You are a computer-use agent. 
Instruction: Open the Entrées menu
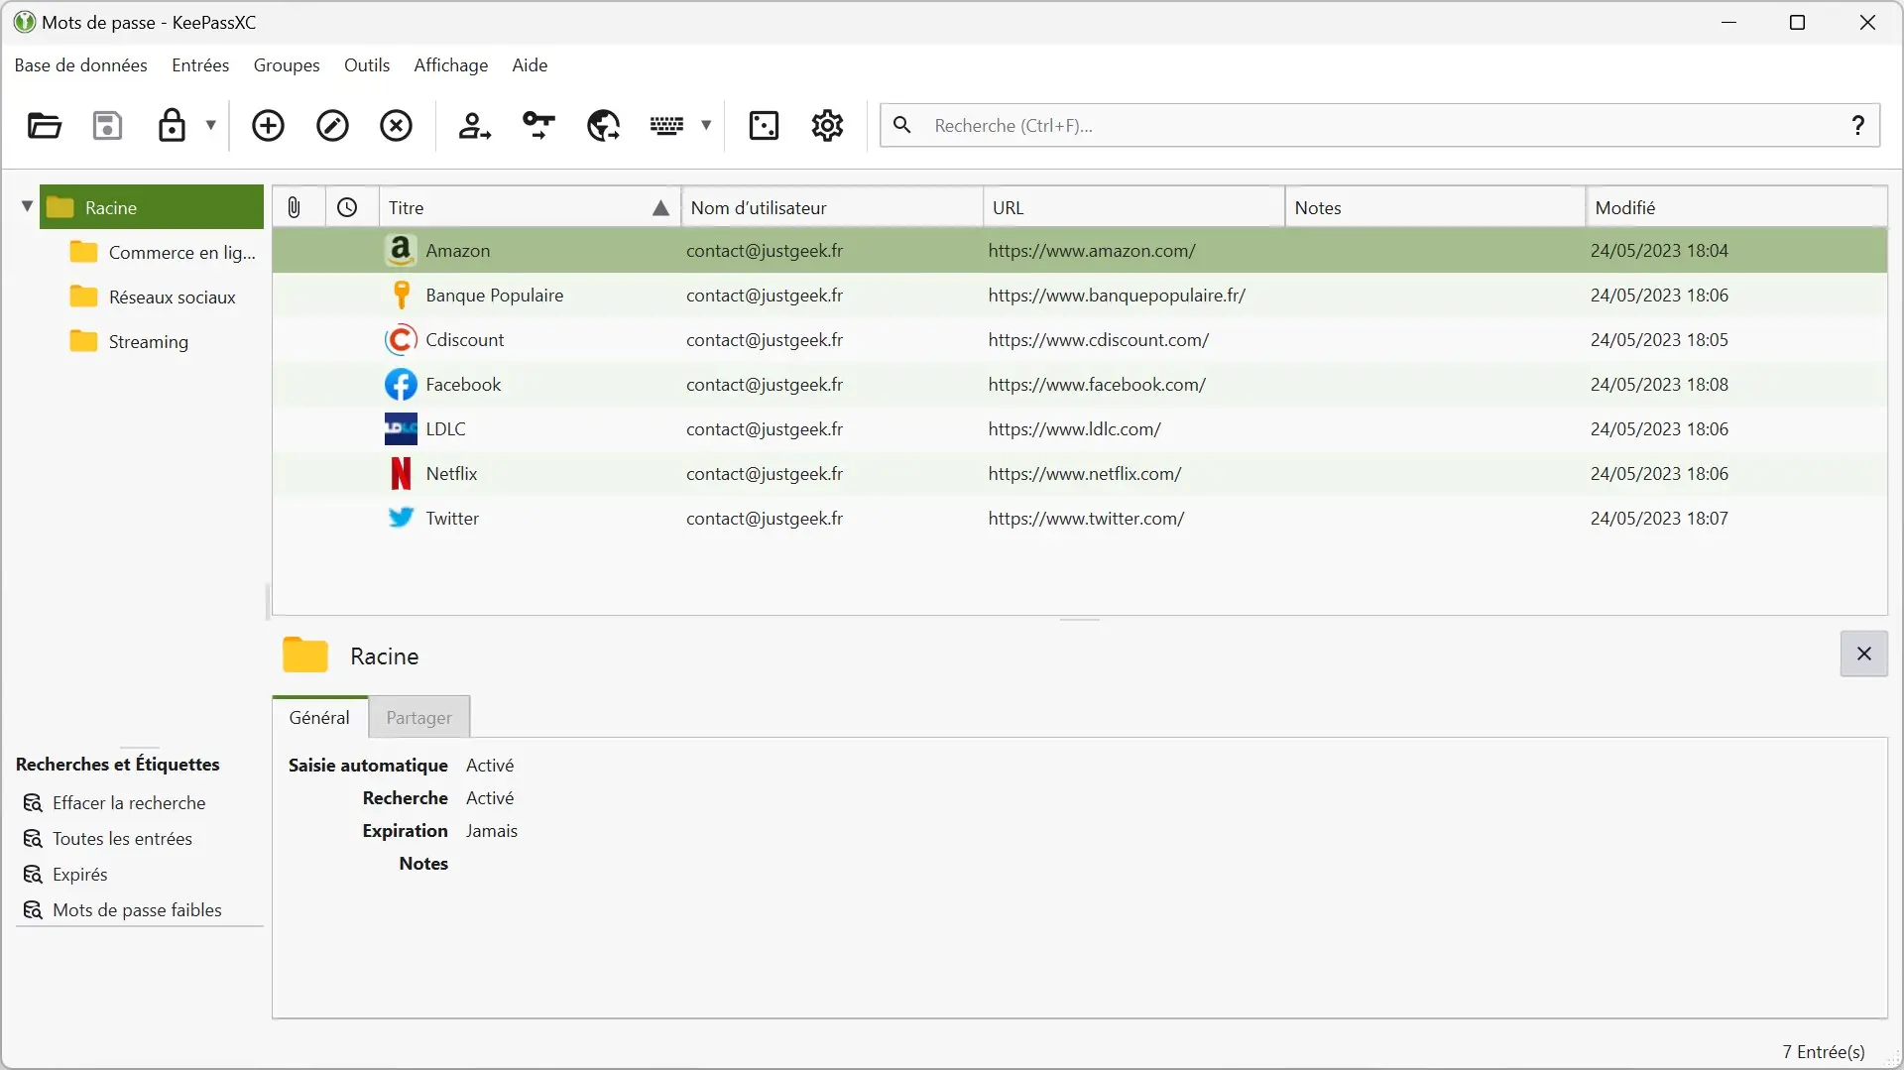tap(200, 65)
